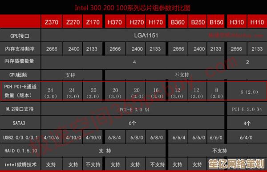
Task: Click the B360 chipset header
Action: click(178, 22)
